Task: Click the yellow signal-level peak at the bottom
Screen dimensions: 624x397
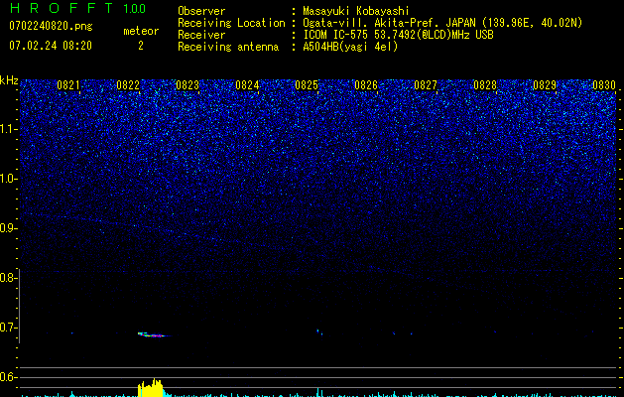Action: pyautogui.click(x=151, y=388)
